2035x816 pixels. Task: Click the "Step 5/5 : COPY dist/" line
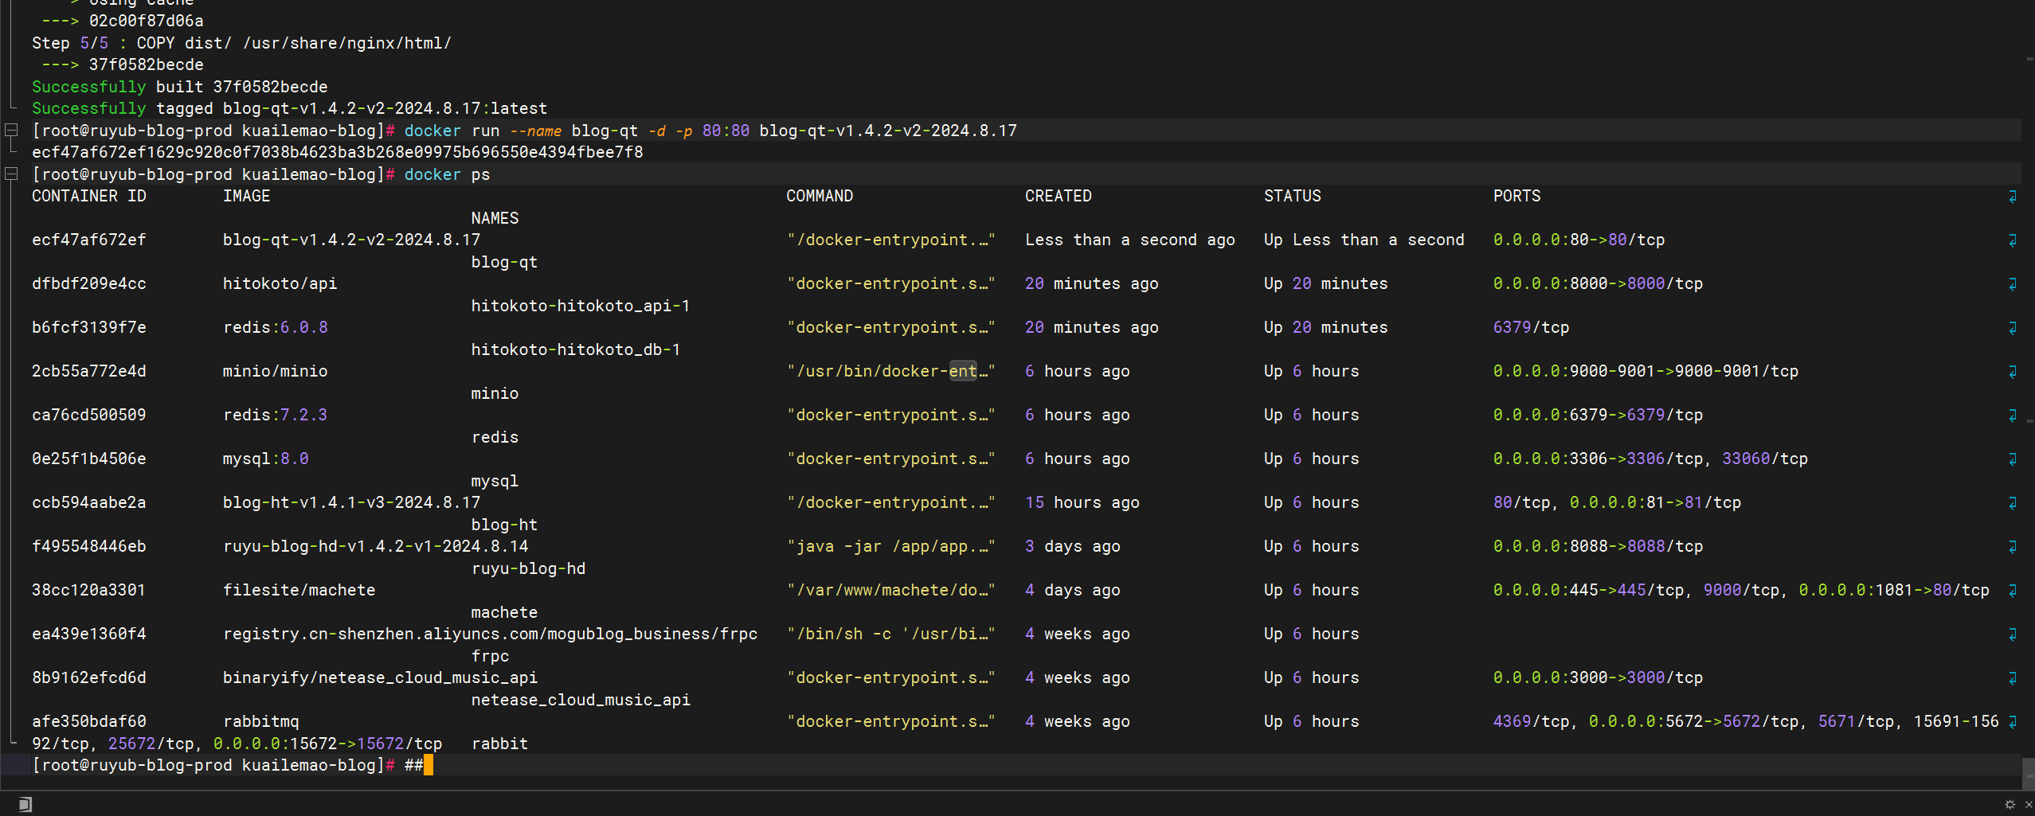[x=241, y=43]
